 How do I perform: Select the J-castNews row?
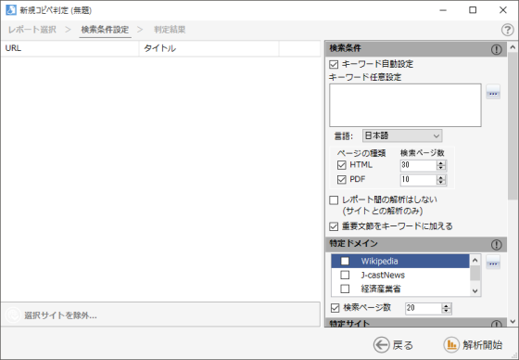coord(400,275)
